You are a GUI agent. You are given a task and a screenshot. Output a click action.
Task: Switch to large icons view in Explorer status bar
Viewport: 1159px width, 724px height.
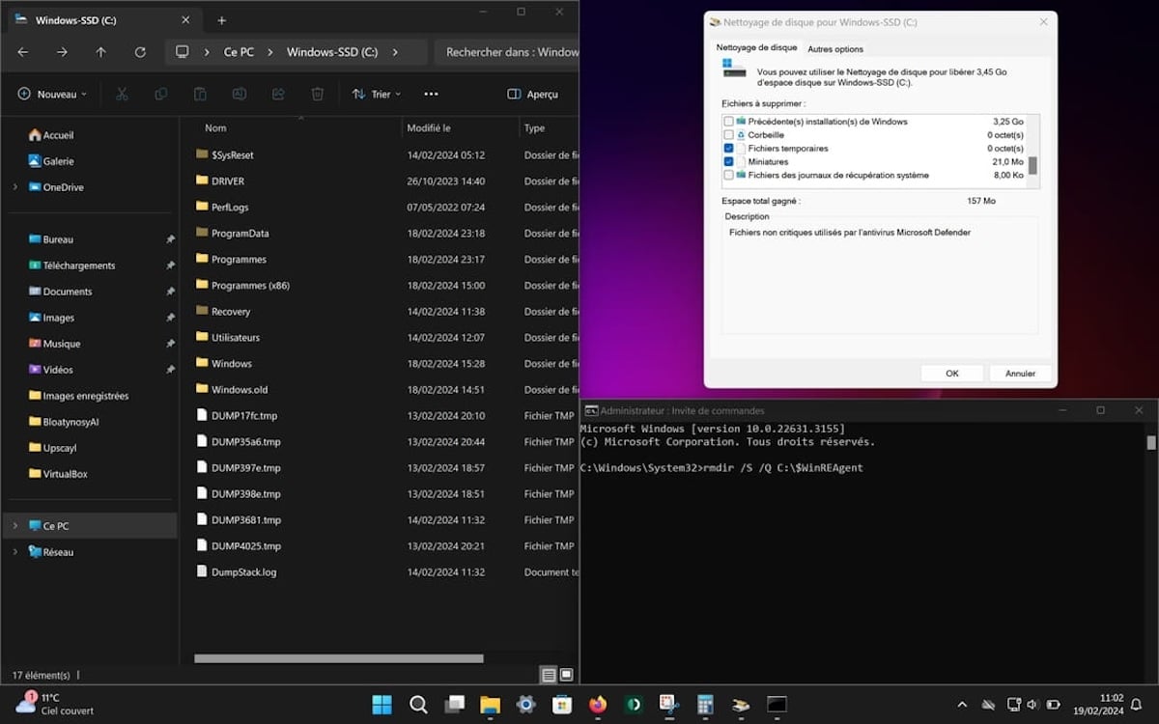tap(567, 675)
